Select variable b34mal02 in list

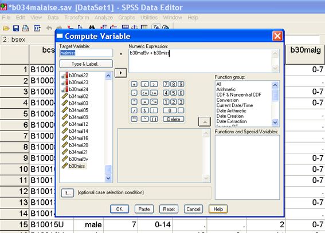tap(79, 96)
